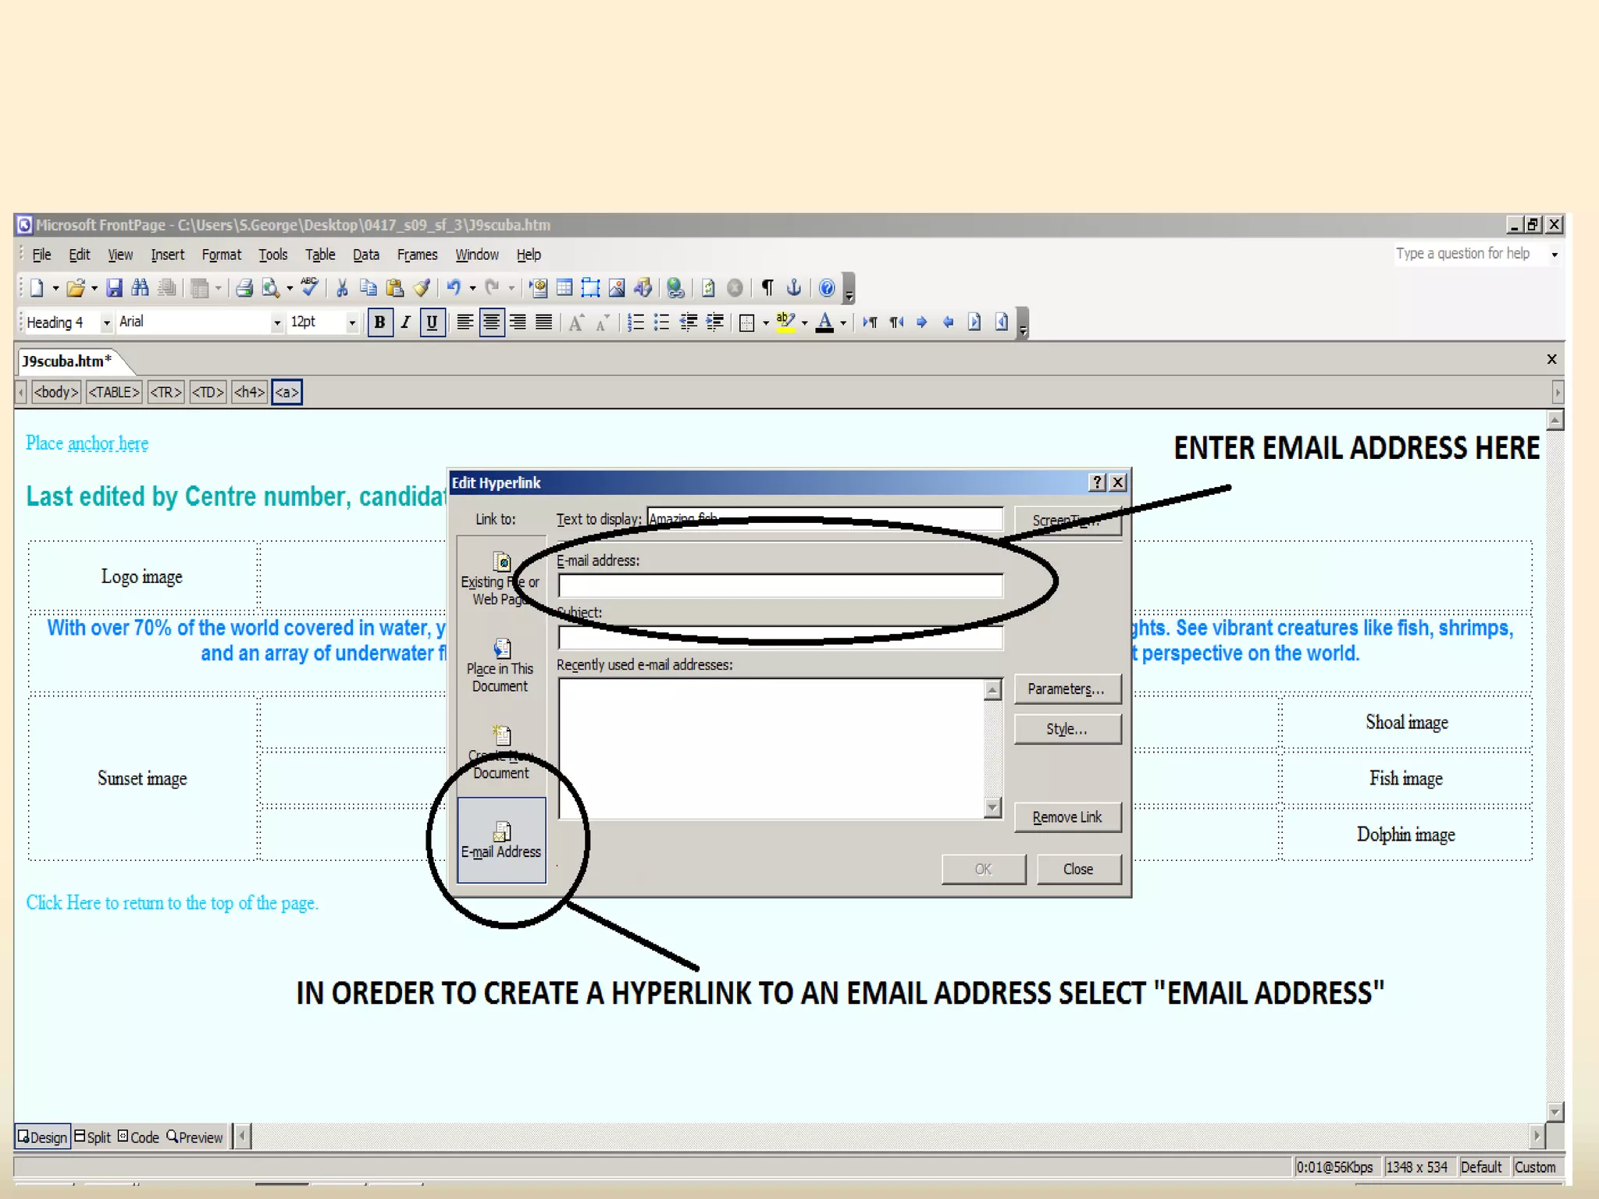Open the 12pt font size dropdown
Viewport: 1599px width, 1199px height.
point(352,322)
